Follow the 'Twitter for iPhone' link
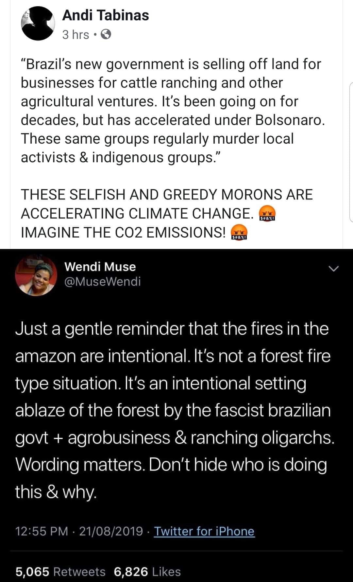 pos(204,531)
